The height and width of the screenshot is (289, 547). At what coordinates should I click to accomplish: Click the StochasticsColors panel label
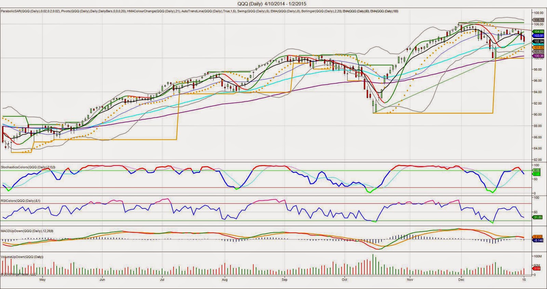tap(28, 167)
